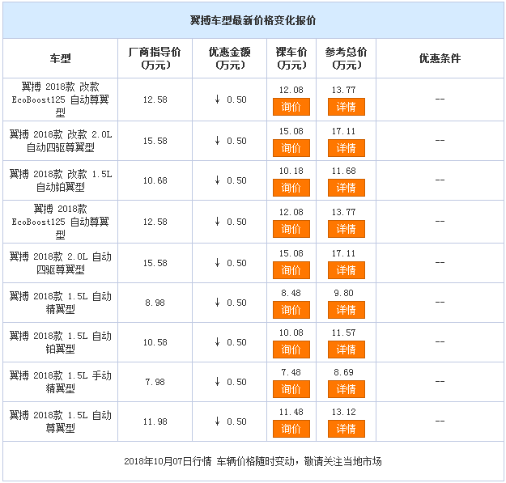Select model name 翼搏 2018款 1.5L 自动精翼型

tap(61, 303)
